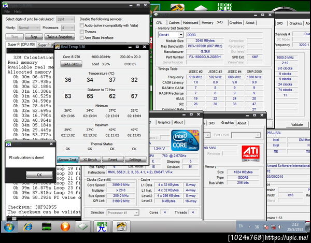Open the display device dropdown above HD 5850
The image size is (311, 243).
pos(207,135)
